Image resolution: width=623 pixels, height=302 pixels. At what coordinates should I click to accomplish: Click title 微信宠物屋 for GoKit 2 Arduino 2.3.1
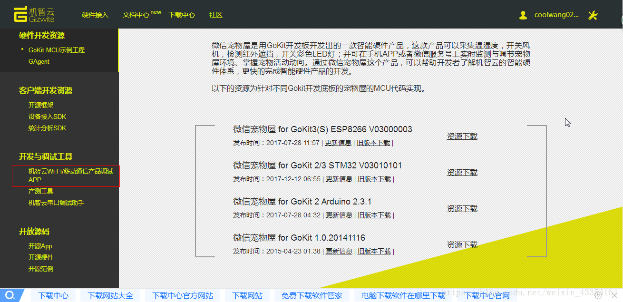pos(302,202)
